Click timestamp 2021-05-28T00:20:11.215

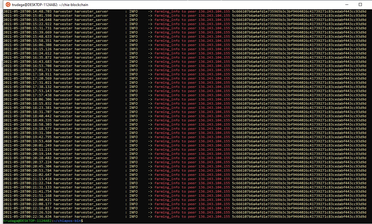(x=27, y=150)
